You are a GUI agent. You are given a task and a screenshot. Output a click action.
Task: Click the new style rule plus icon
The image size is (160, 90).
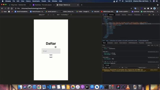pyautogui.click(x=155, y=45)
